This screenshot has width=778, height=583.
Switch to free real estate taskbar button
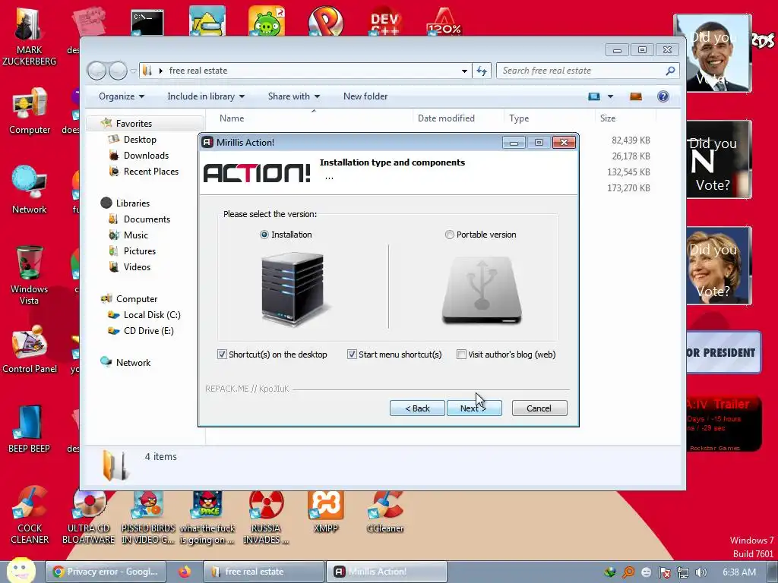[264, 572]
